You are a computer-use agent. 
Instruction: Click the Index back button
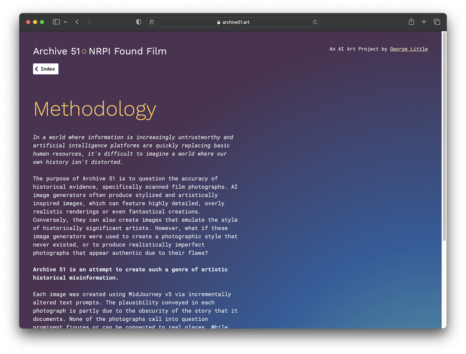46,69
